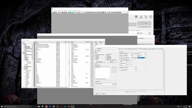192x108 pixels.
Task: Click Cancel in the Actor dialog
Action: pyautogui.click(x=103, y=93)
